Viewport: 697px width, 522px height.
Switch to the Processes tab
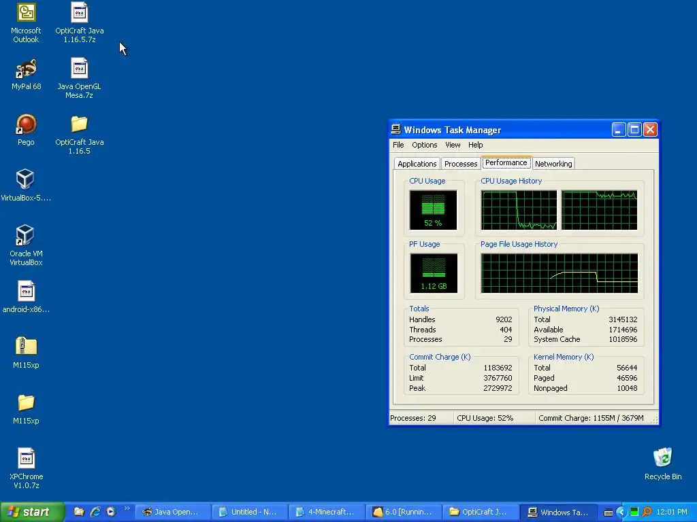461,164
